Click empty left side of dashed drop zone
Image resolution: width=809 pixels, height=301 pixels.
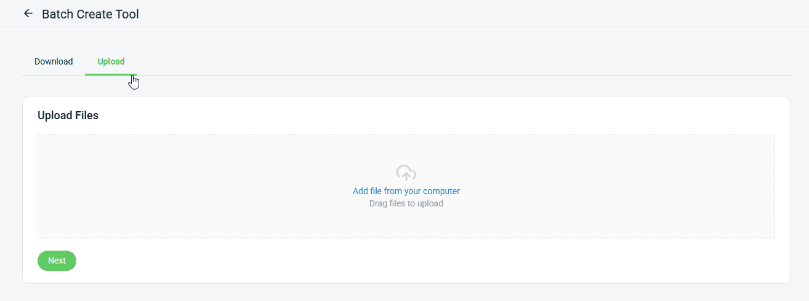click(x=154, y=187)
